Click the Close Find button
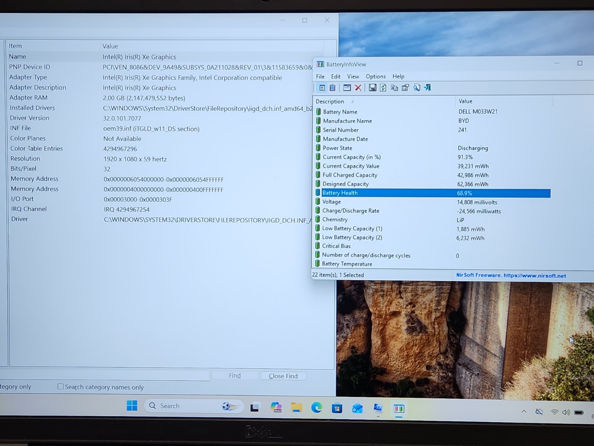 tap(283, 376)
